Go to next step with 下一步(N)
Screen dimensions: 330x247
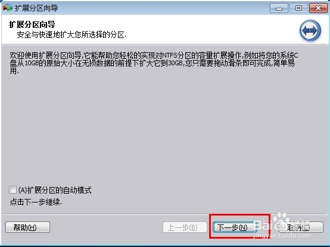(x=235, y=227)
